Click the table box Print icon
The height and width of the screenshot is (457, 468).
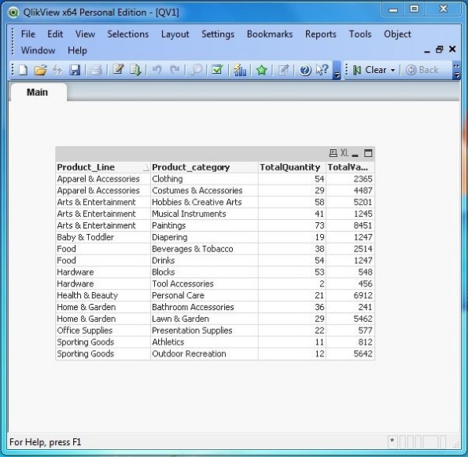333,153
